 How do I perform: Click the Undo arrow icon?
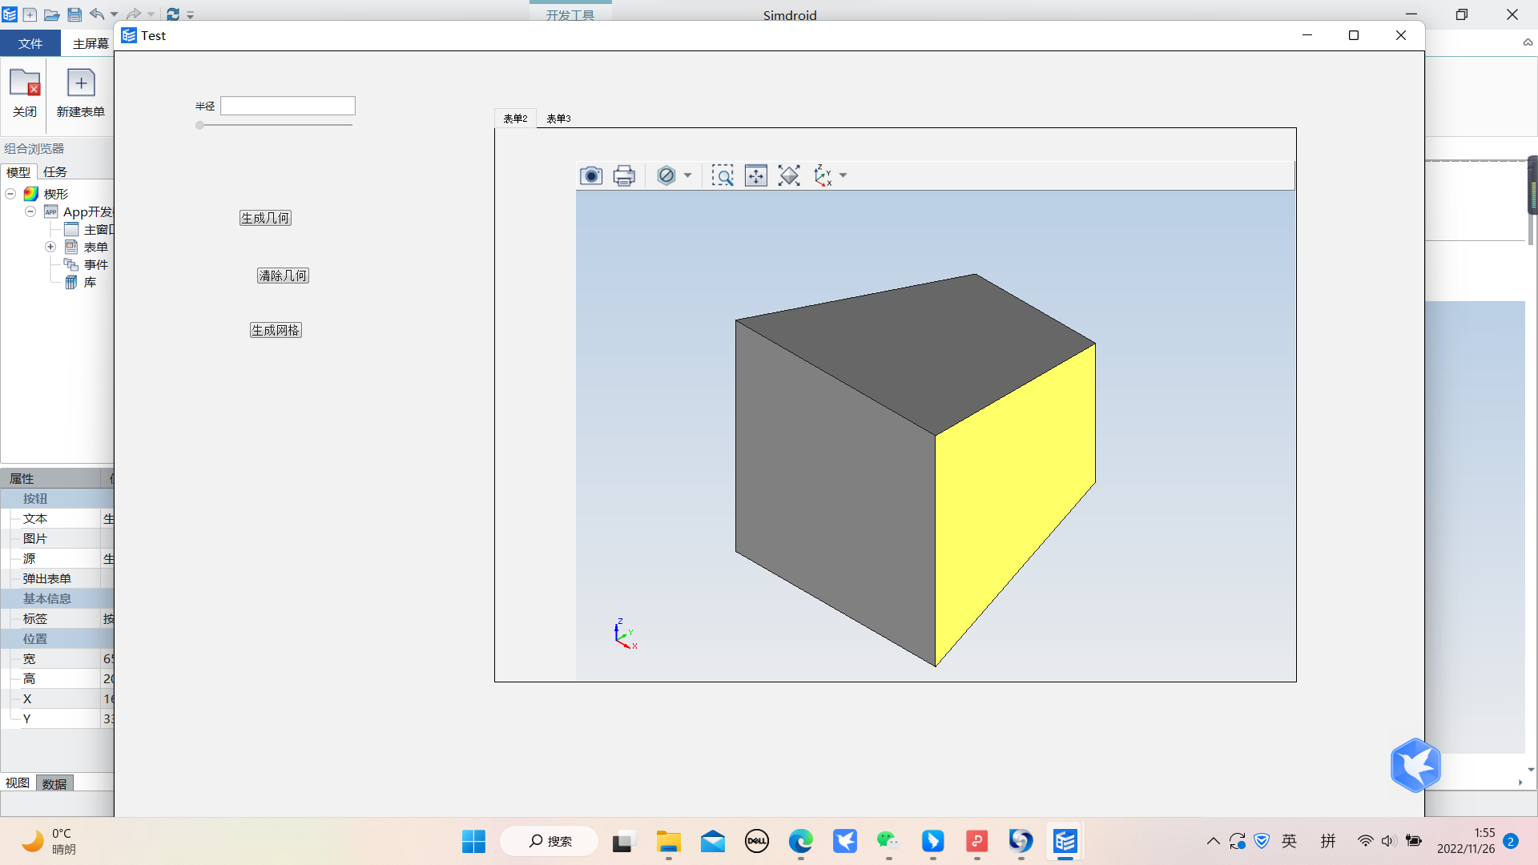(97, 14)
